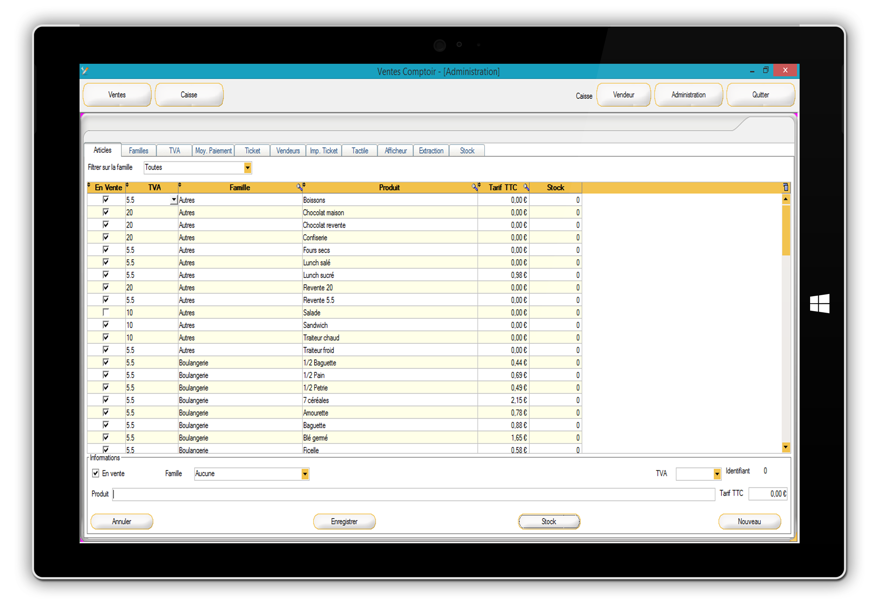876x613 pixels.
Task: Click sort arrows on the TVA column
Action: tap(127, 185)
